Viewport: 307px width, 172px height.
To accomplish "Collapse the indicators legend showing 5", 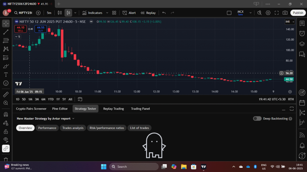I will click(18, 37).
